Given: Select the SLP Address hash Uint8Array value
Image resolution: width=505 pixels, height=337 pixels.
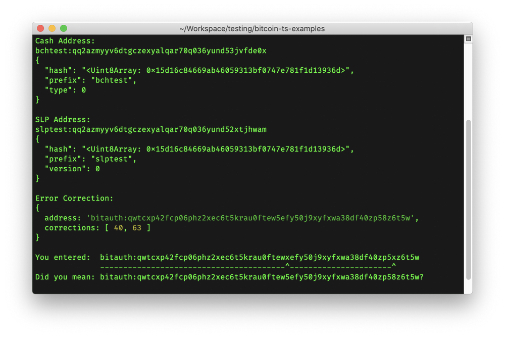Looking at the screenshot, I should point(217,149).
